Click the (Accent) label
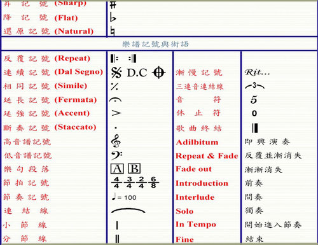The width and height of the screenshot is (318, 245). tap(72, 113)
